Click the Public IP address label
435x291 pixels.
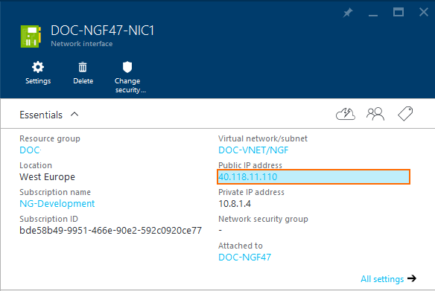point(250,165)
